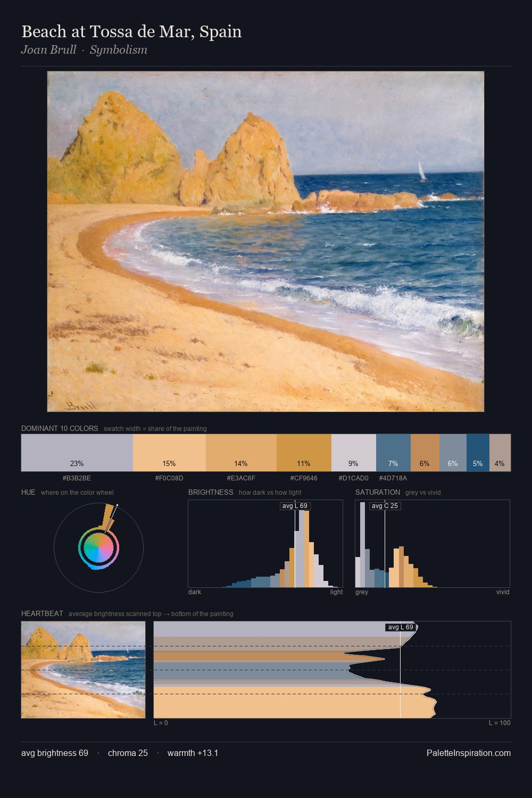Click 'how dark vs how light' caption

[x=270, y=493]
